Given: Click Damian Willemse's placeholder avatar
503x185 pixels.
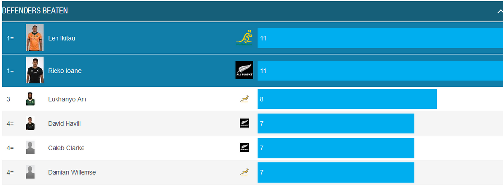Looking at the screenshot, I should pyautogui.click(x=30, y=172).
